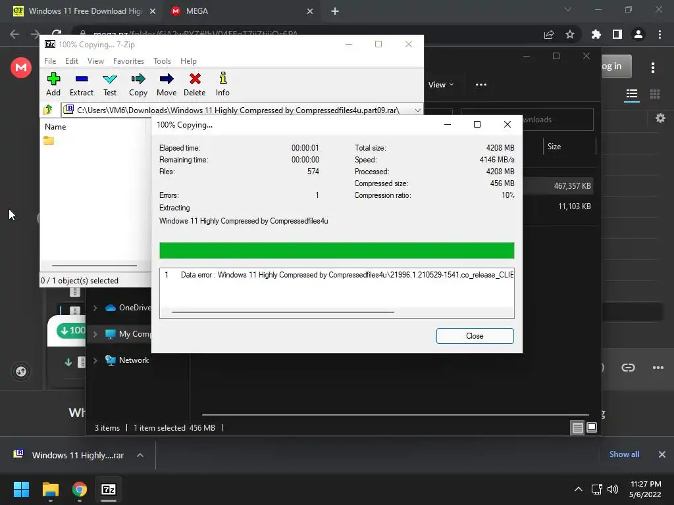674x505 pixels.
Task: Click the 7-Zip taskbar icon
Action: click(x=109, y=489)
